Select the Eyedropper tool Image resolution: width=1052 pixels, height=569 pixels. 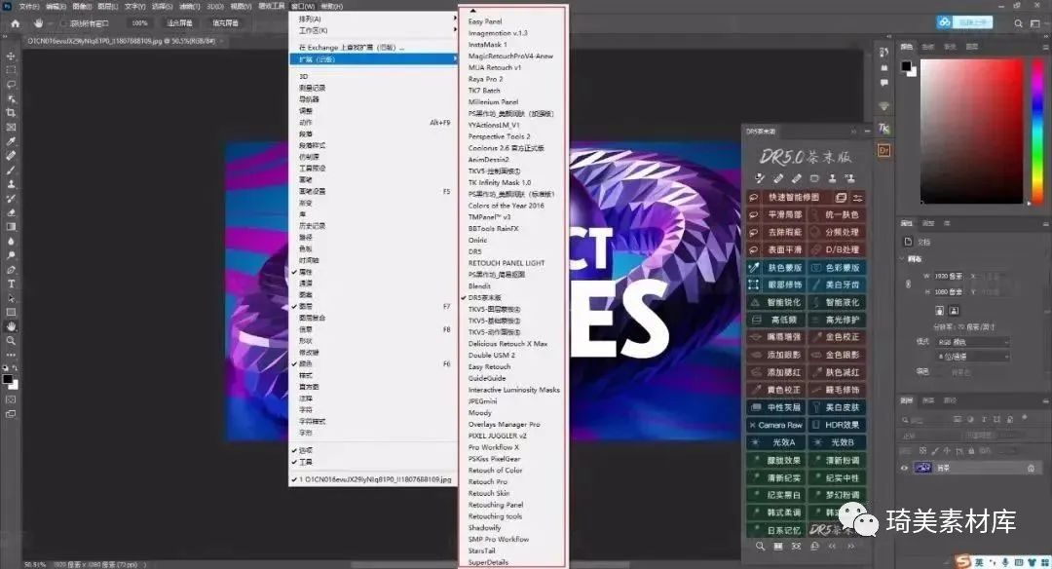click(x=11, y=141)
